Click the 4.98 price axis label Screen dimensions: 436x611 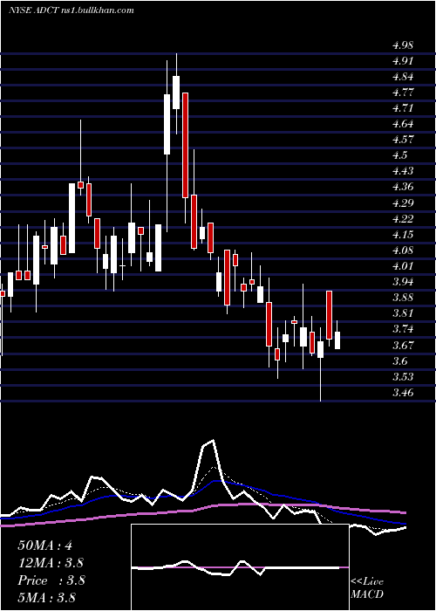402,45
